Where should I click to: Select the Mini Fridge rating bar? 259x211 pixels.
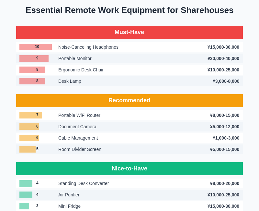[24, 206]
